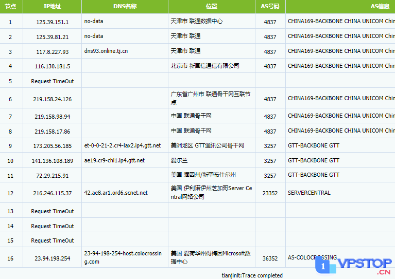This screenshot has height=279, width=395.
Task: Select IP 219.158.17.86 cell
Action: point(53,132)
